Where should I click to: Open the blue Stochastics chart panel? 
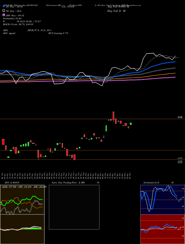(x=162, y=200)
